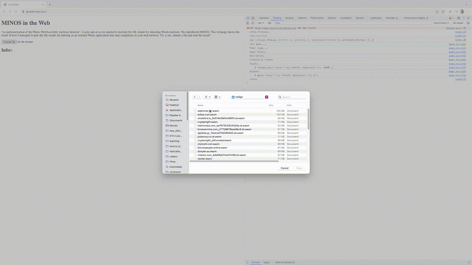The height and width of the screenshot is (265, 472).
Task: Open Downloads in the sidebar
Action: tap(176, 167)
